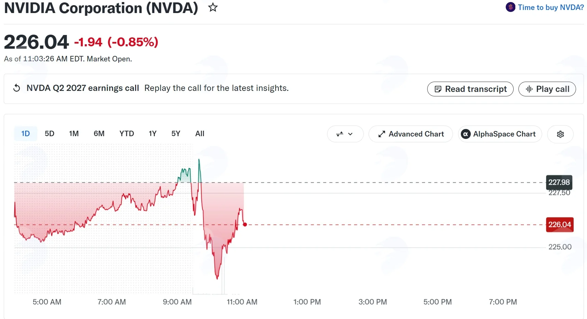Select the 1D time range
This screenshot has width=587, height=319.
26,133
